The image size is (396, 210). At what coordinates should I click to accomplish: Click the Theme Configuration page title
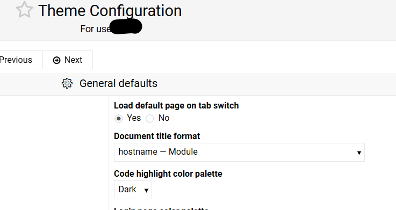click(x=110, y=11)
